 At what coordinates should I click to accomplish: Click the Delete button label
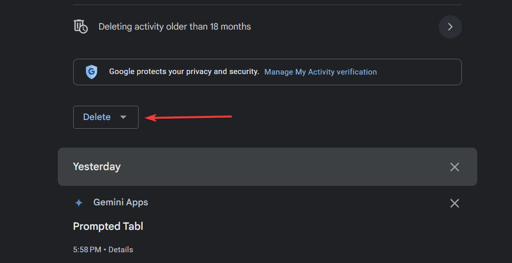coord(97,117)
